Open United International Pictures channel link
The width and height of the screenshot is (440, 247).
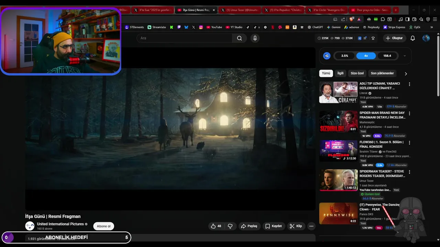pyautogui.click(x=60, y=224)
